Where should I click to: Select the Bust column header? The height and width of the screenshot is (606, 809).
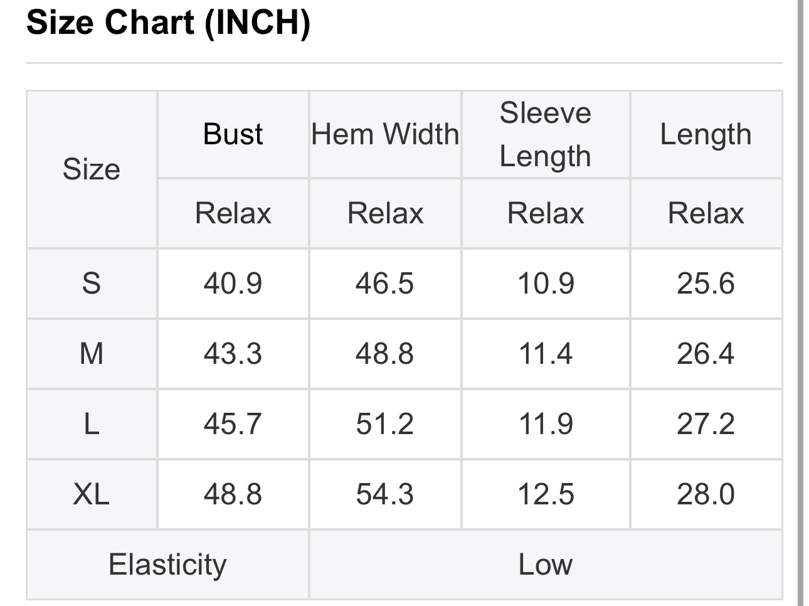[x=233, y=134]
